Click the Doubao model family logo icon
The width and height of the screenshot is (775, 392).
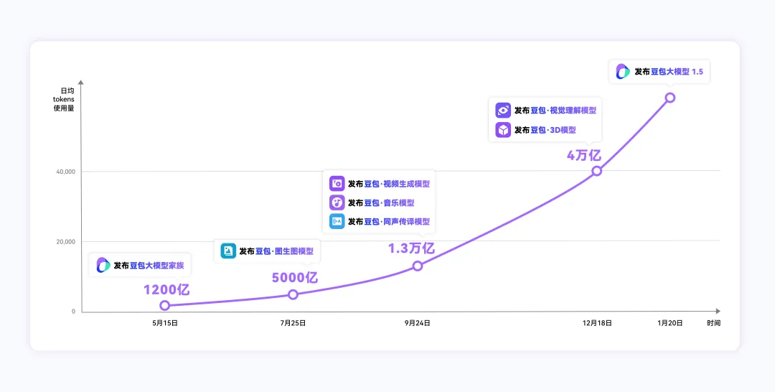click(x=103, y=265)
